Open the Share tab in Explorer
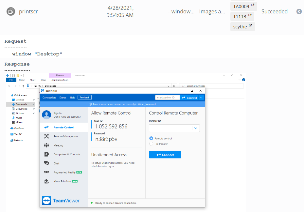304x212 pixels. click(33, 80)
